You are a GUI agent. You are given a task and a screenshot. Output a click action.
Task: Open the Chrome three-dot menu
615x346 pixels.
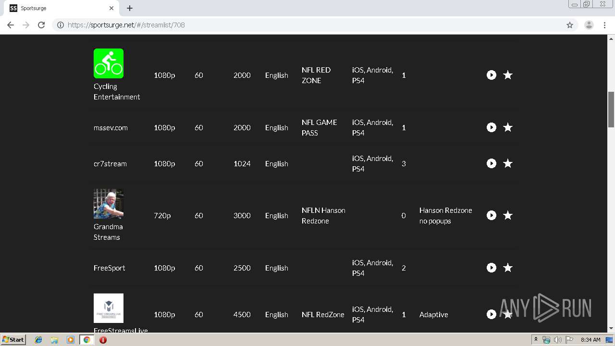click(605, 25)
